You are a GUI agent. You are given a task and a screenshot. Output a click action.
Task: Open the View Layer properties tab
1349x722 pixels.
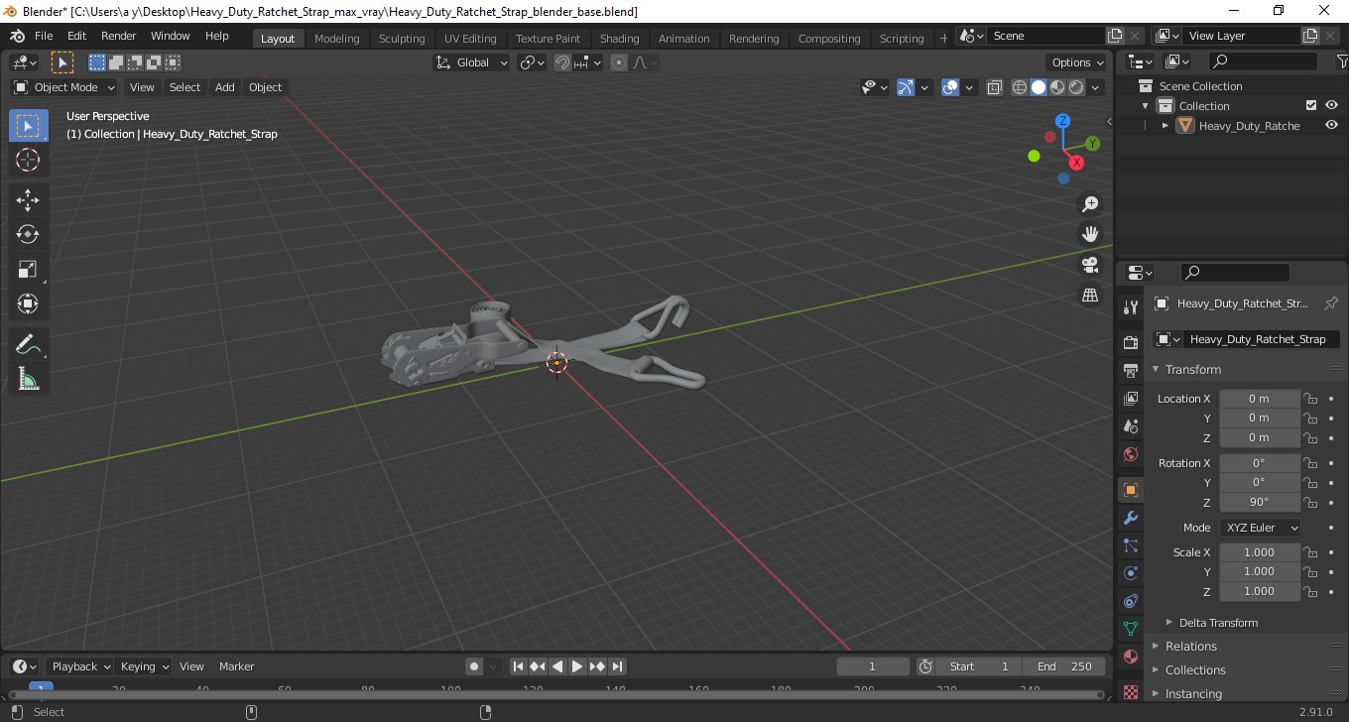pyautogui.click(x=1130, y=399)
